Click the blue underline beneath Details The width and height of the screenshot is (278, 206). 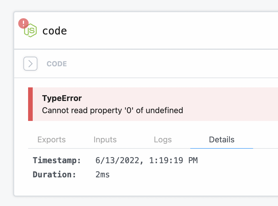(x=222, y=148)
